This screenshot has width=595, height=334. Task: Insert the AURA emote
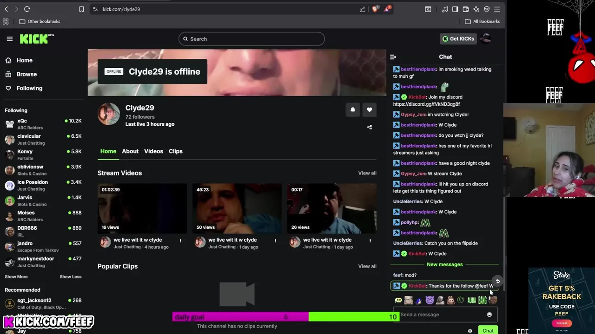tap(472, 300)
